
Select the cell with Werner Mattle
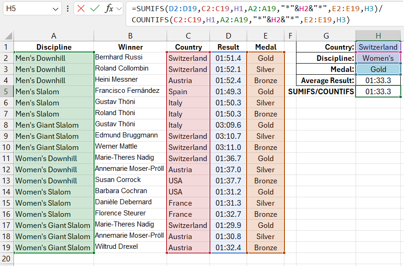(x=130, y=147)
